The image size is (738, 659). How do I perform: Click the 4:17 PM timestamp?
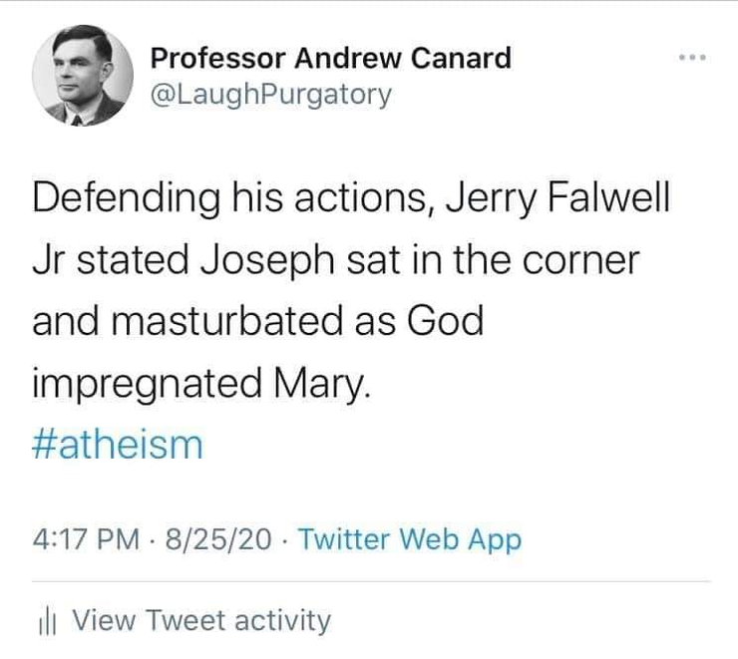coord(87,540)
